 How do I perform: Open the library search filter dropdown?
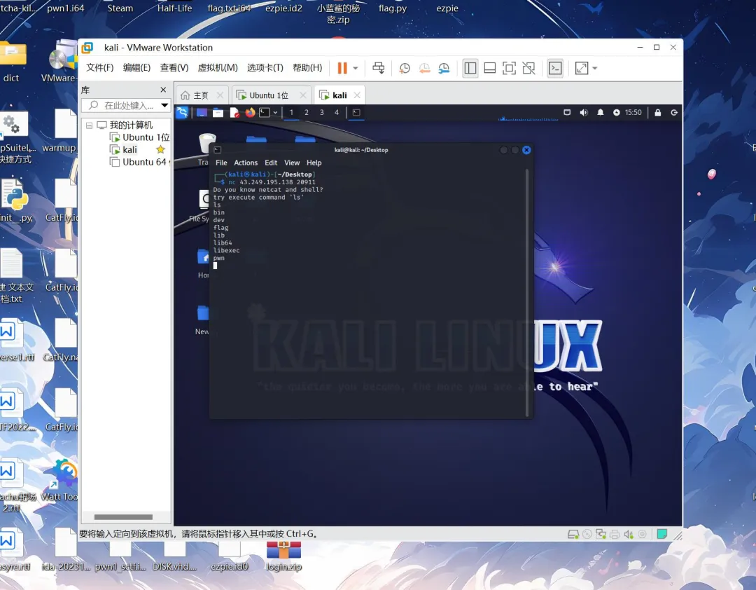point(164,105)
